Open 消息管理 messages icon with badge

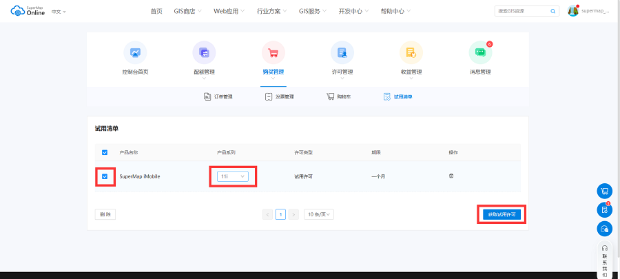[x=479, y=53]
